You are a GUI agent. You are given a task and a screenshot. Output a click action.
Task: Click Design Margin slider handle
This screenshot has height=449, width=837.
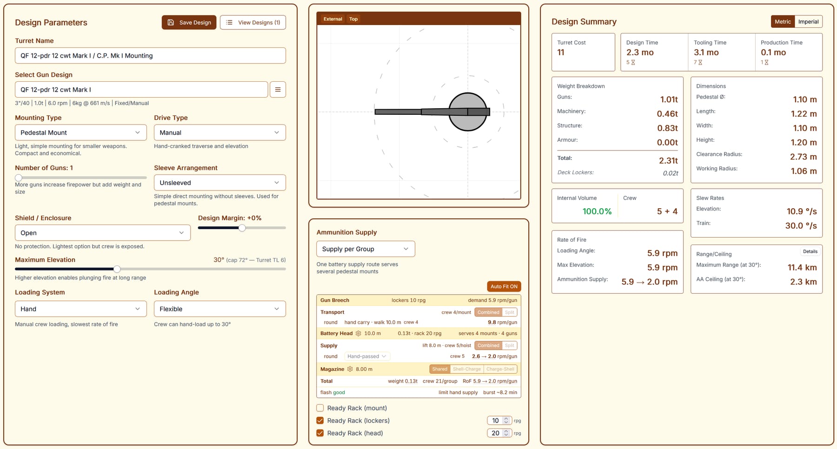[242, 228]
